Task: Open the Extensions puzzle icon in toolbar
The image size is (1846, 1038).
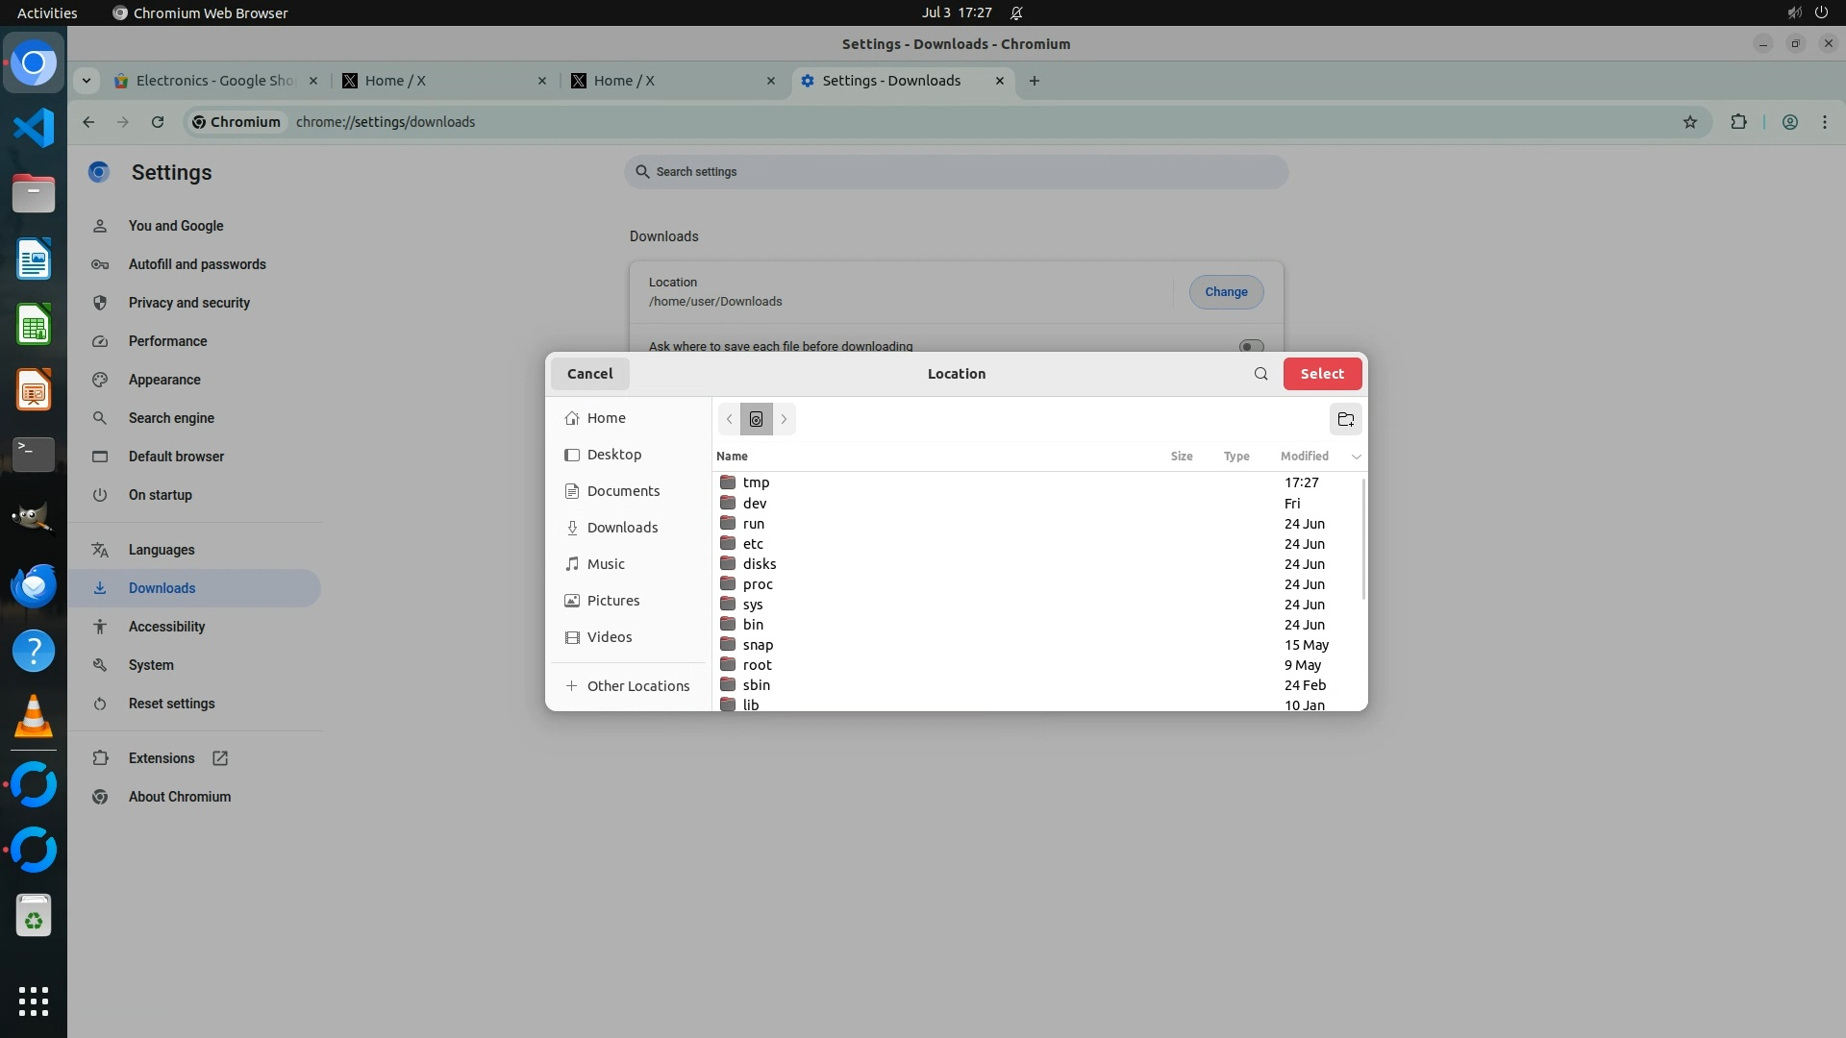Action: pos(1738,122)
